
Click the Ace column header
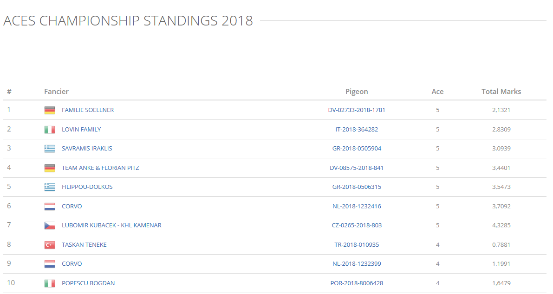coord(437,92)
